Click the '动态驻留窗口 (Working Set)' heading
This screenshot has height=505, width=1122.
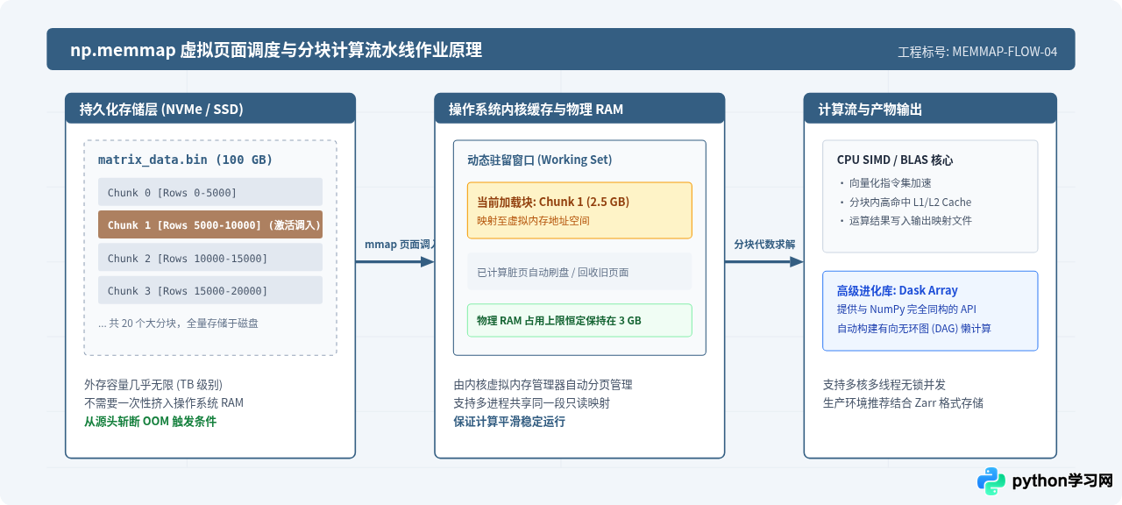coord(539,160)
